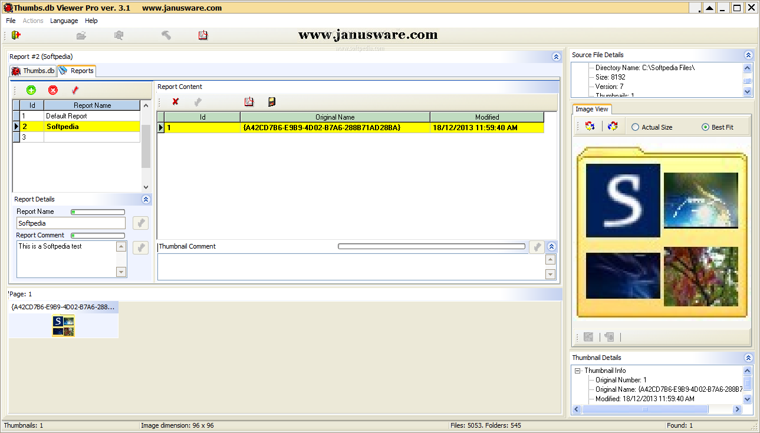The height and width of the screenshot is (433, 760).
Task: Click the save disk icon in Report Content toolbar
Action: [272, 102]
